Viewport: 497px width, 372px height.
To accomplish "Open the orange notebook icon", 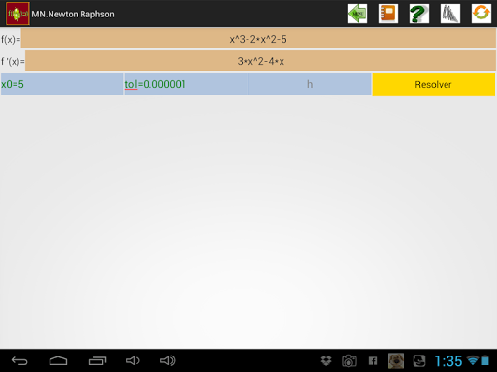I will [x=388, y=14].
